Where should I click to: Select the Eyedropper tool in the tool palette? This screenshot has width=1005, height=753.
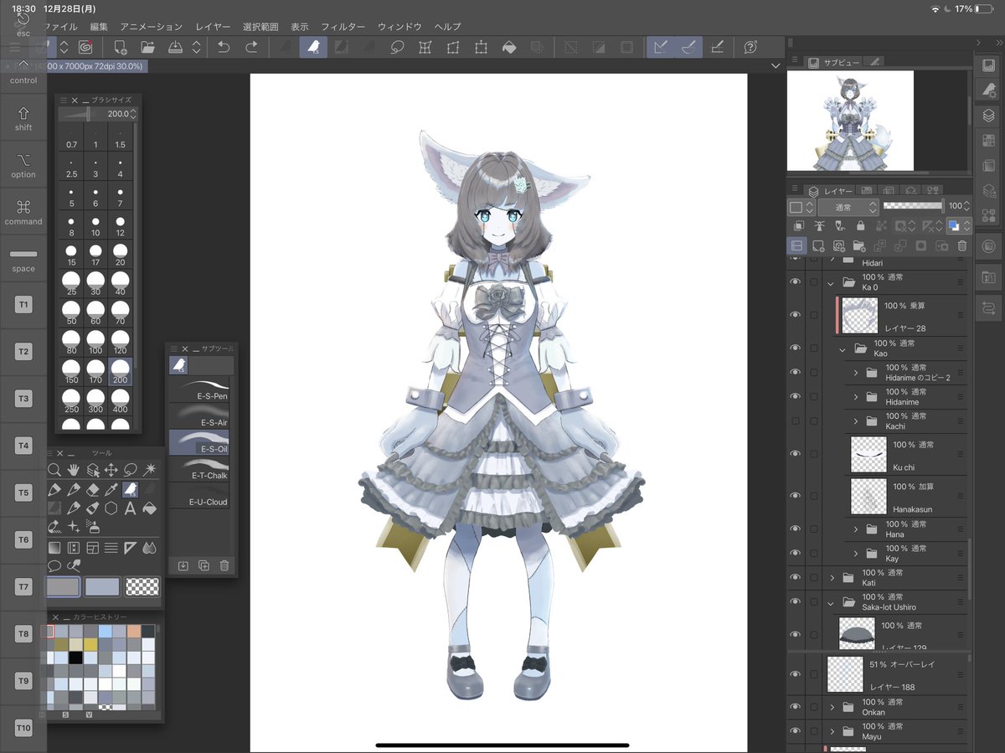(x=111, y=489)
